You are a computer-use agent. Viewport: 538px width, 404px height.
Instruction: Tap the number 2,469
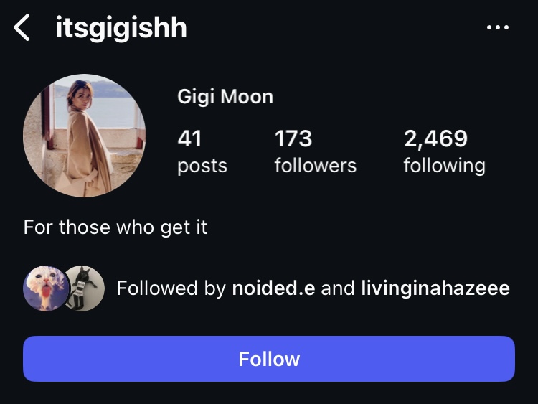click(435, 139)
